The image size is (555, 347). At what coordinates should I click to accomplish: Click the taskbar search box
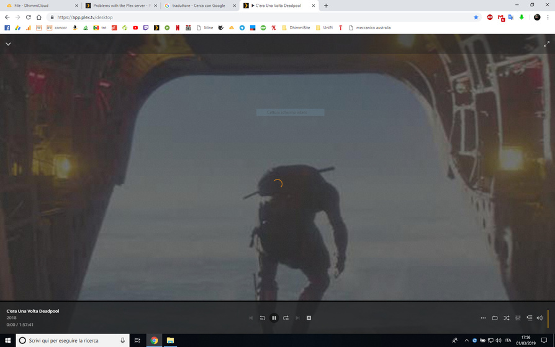[73, 340]
